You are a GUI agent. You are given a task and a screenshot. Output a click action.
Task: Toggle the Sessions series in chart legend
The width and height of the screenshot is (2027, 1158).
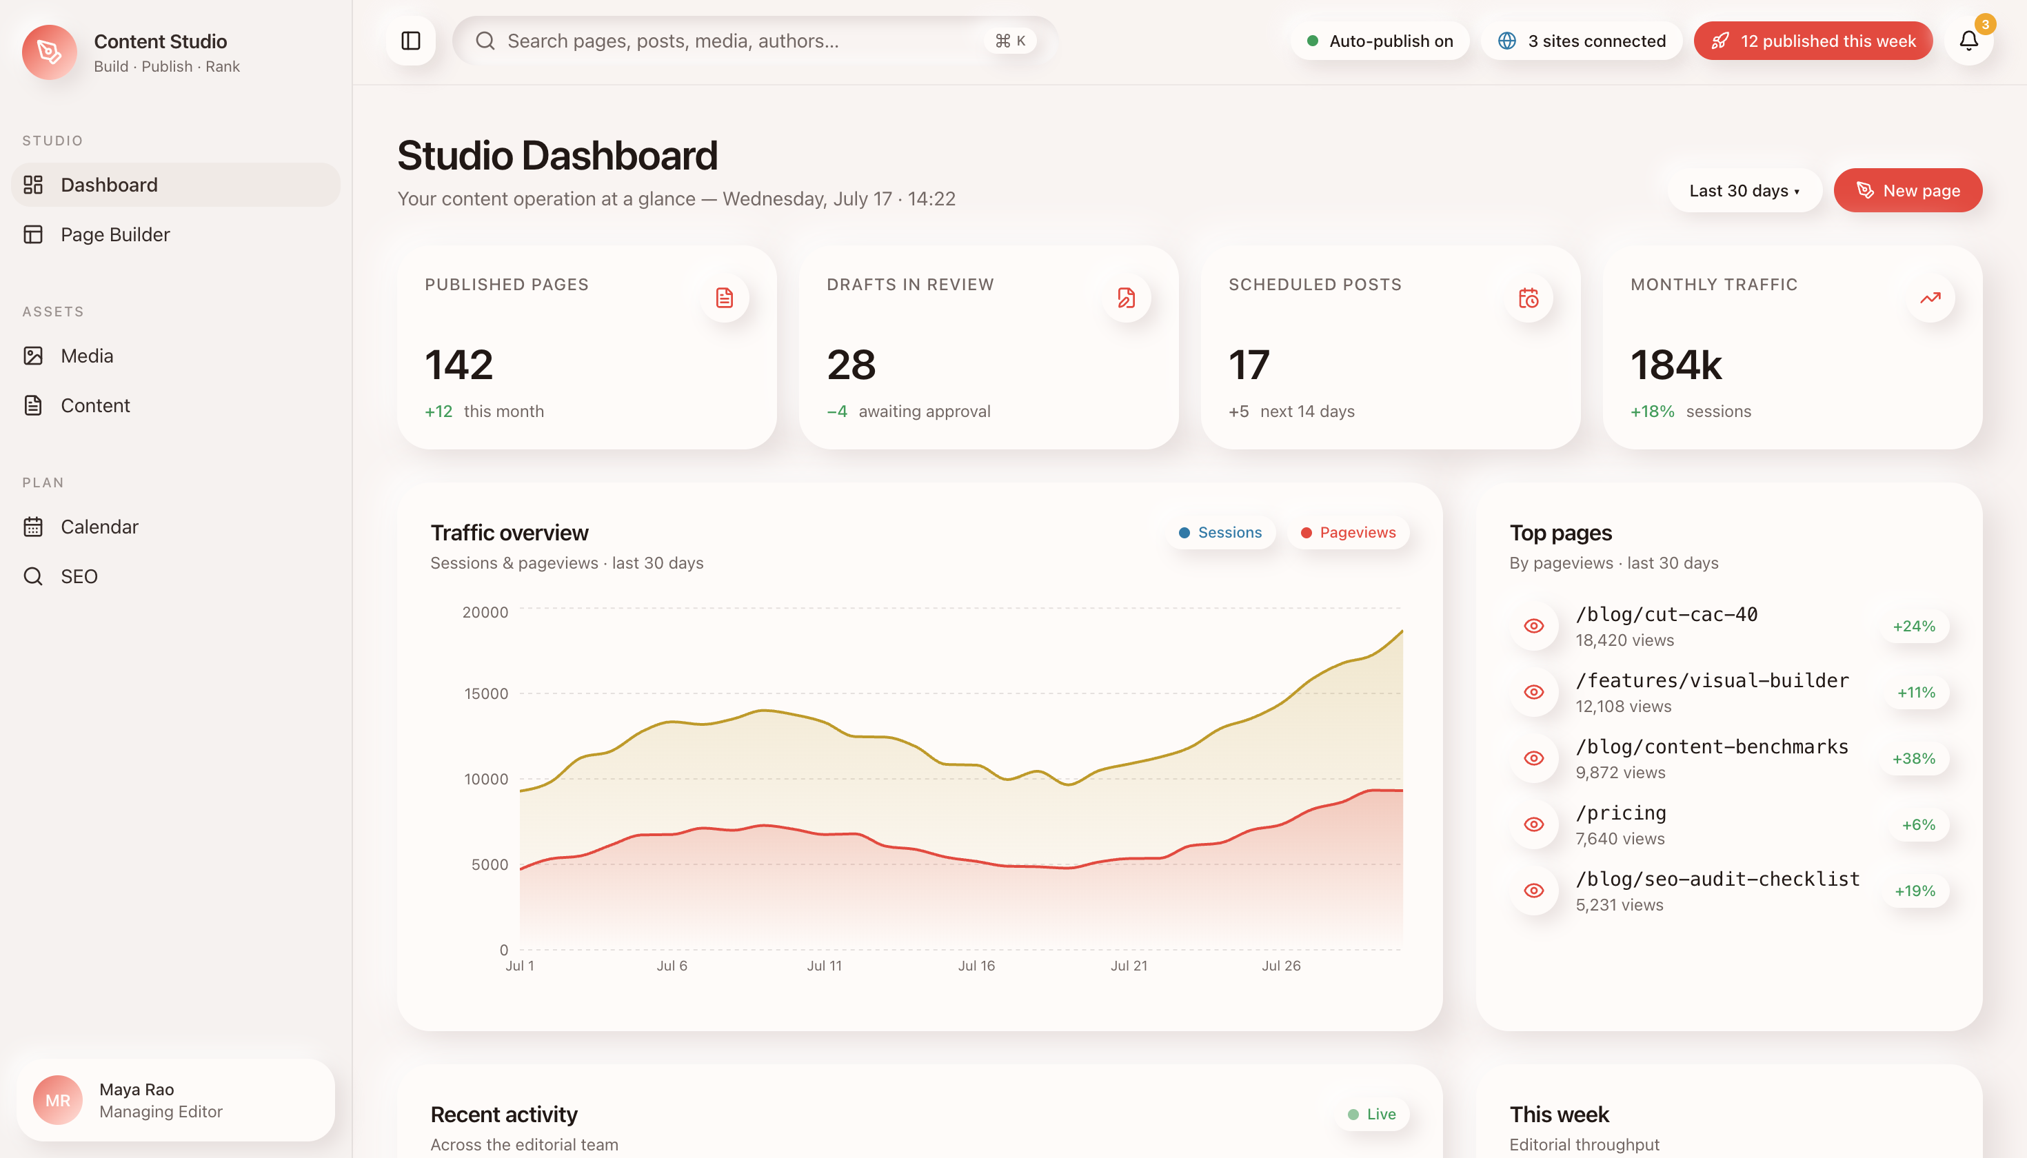pos(1220,532)
